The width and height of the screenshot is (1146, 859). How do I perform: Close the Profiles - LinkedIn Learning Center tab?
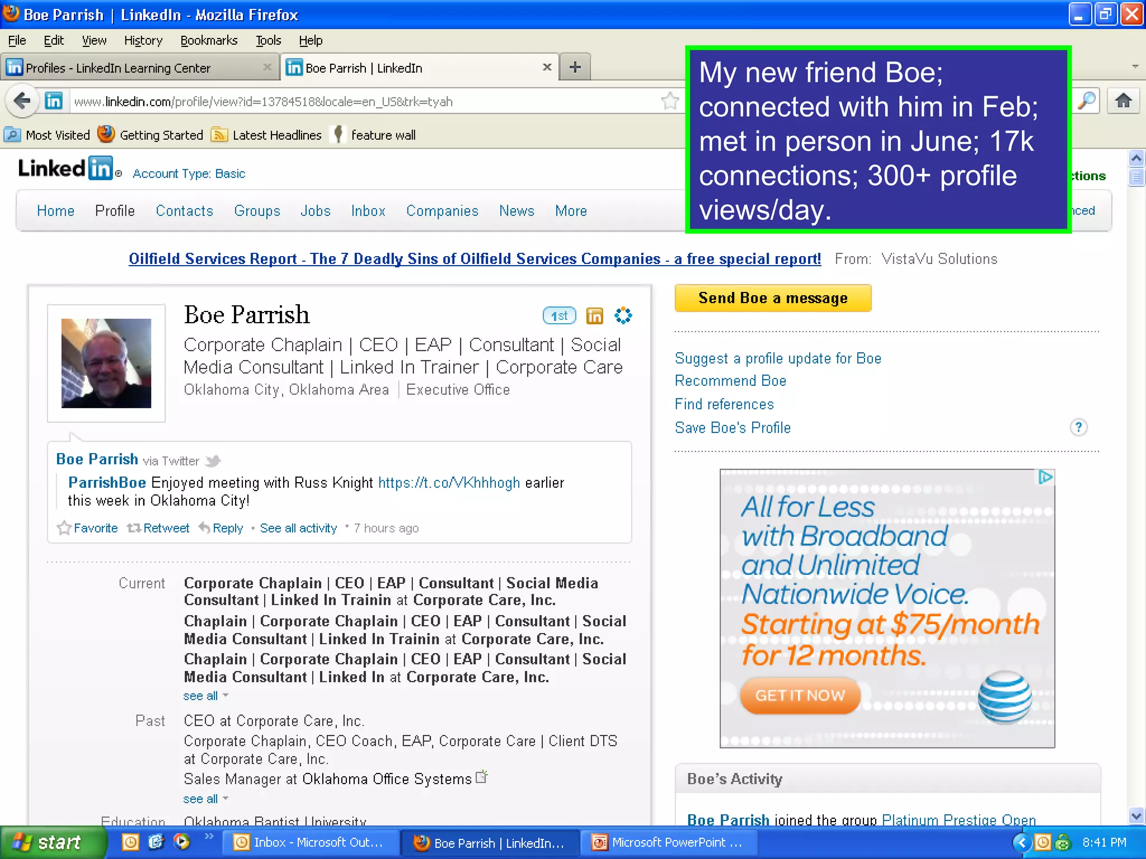pos(267,67)
